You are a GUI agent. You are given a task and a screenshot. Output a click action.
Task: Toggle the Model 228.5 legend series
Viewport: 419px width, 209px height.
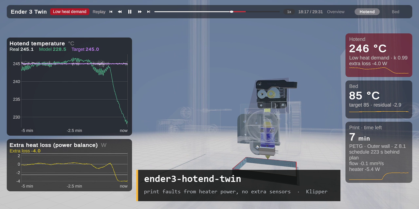52,49
